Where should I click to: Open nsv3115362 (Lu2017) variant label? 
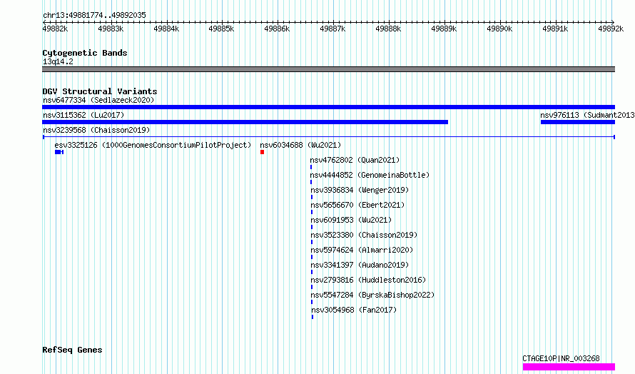coord(83,115)
